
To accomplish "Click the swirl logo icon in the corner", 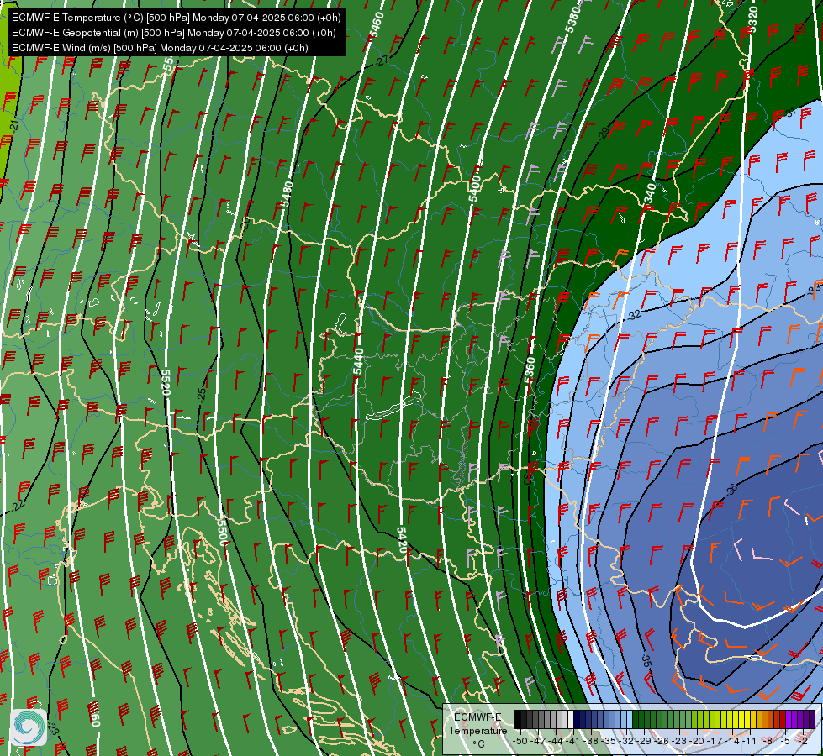I will (29, 727).
